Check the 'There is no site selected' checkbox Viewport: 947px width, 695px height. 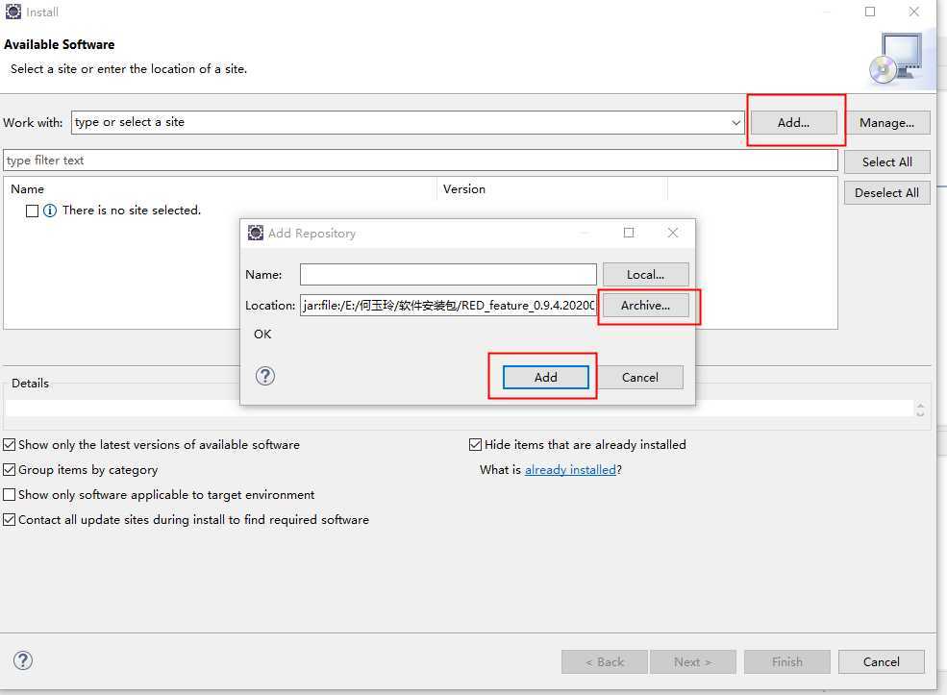click(x=32, y=211)
